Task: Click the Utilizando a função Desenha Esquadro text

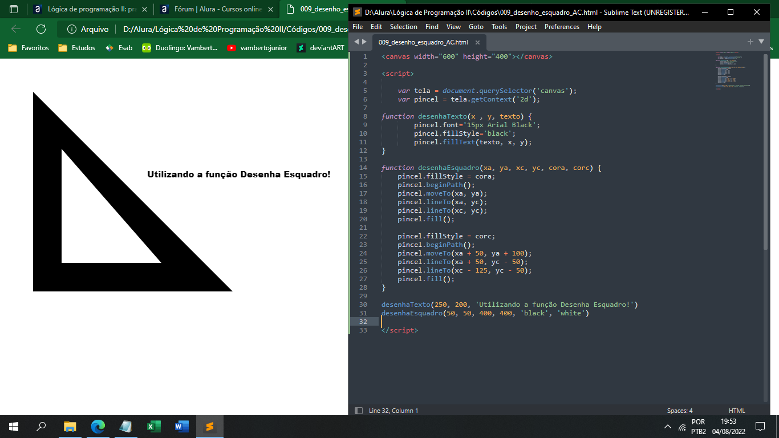Action: click(239, 175)
